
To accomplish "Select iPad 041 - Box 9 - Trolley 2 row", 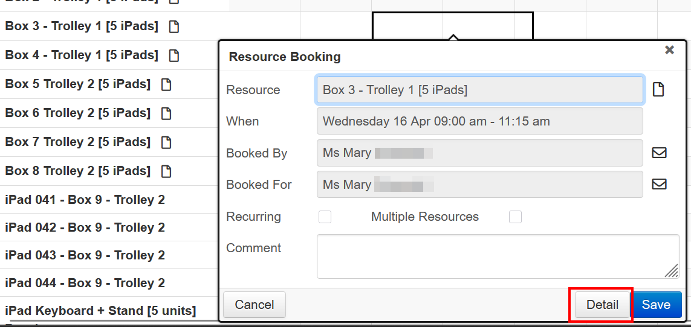I will (85, 200).
